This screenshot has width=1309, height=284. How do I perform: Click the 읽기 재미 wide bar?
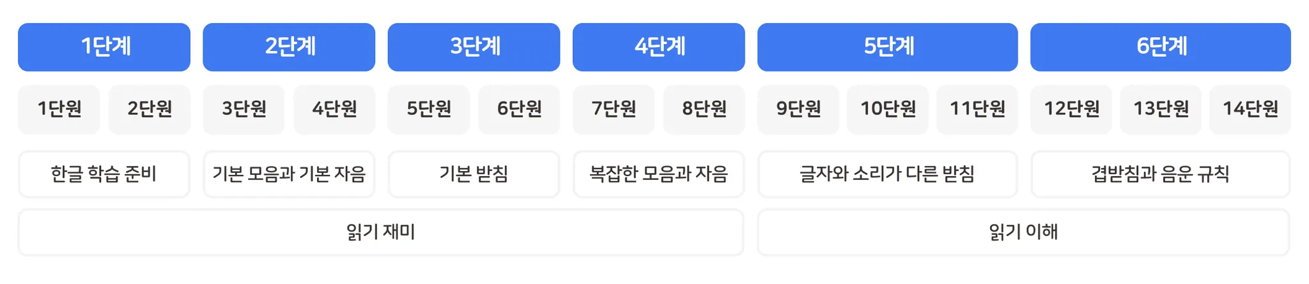pyautogui.click(x=381, y=232)
